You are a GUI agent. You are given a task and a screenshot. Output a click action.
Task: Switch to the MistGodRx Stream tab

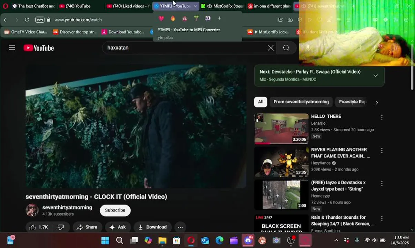[x=222, y=6]
